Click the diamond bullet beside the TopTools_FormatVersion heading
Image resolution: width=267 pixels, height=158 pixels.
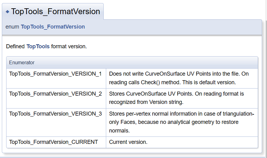8,12
